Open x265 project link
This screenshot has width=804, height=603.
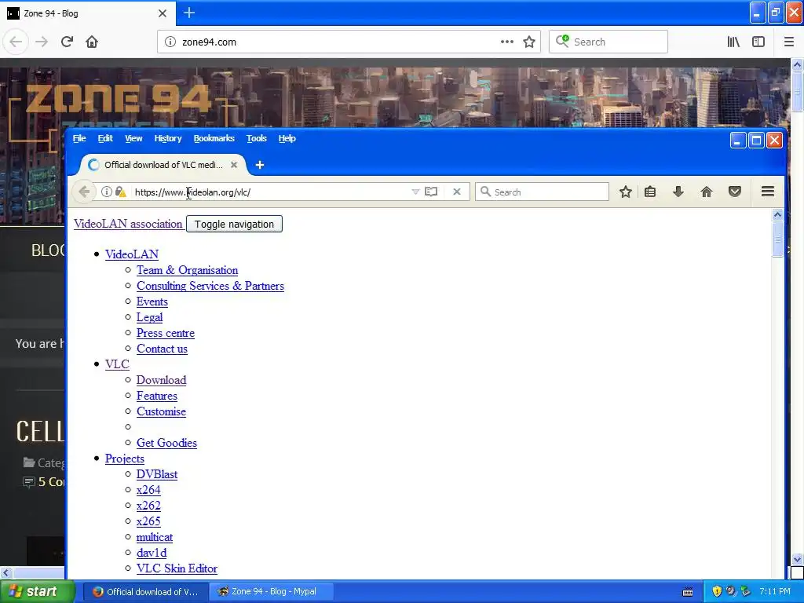pos(148,521)
